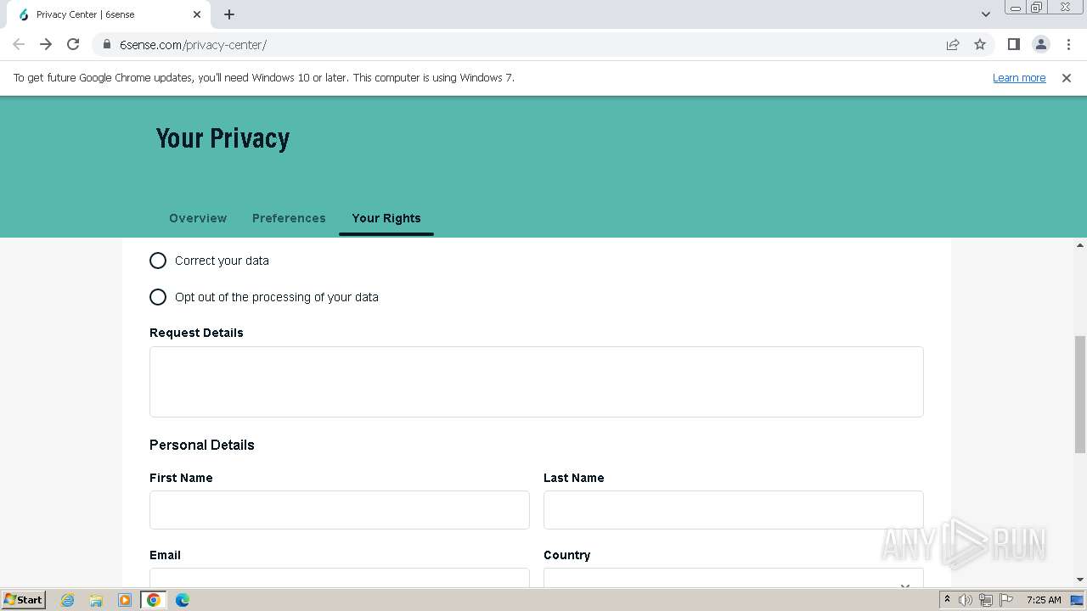
Task: Click the Action Center flag icon
Action: click(x=1006, y=600)
